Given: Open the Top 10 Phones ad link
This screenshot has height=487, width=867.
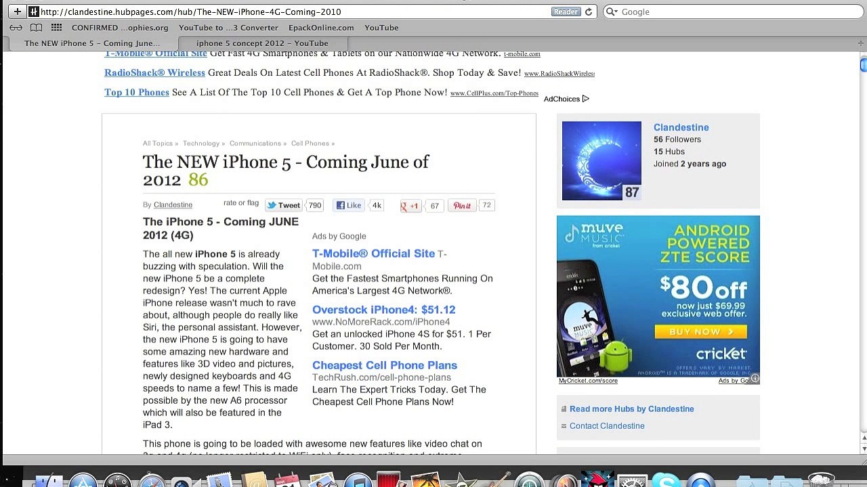Looking at the screenshot, I should [x=137, y=92].
